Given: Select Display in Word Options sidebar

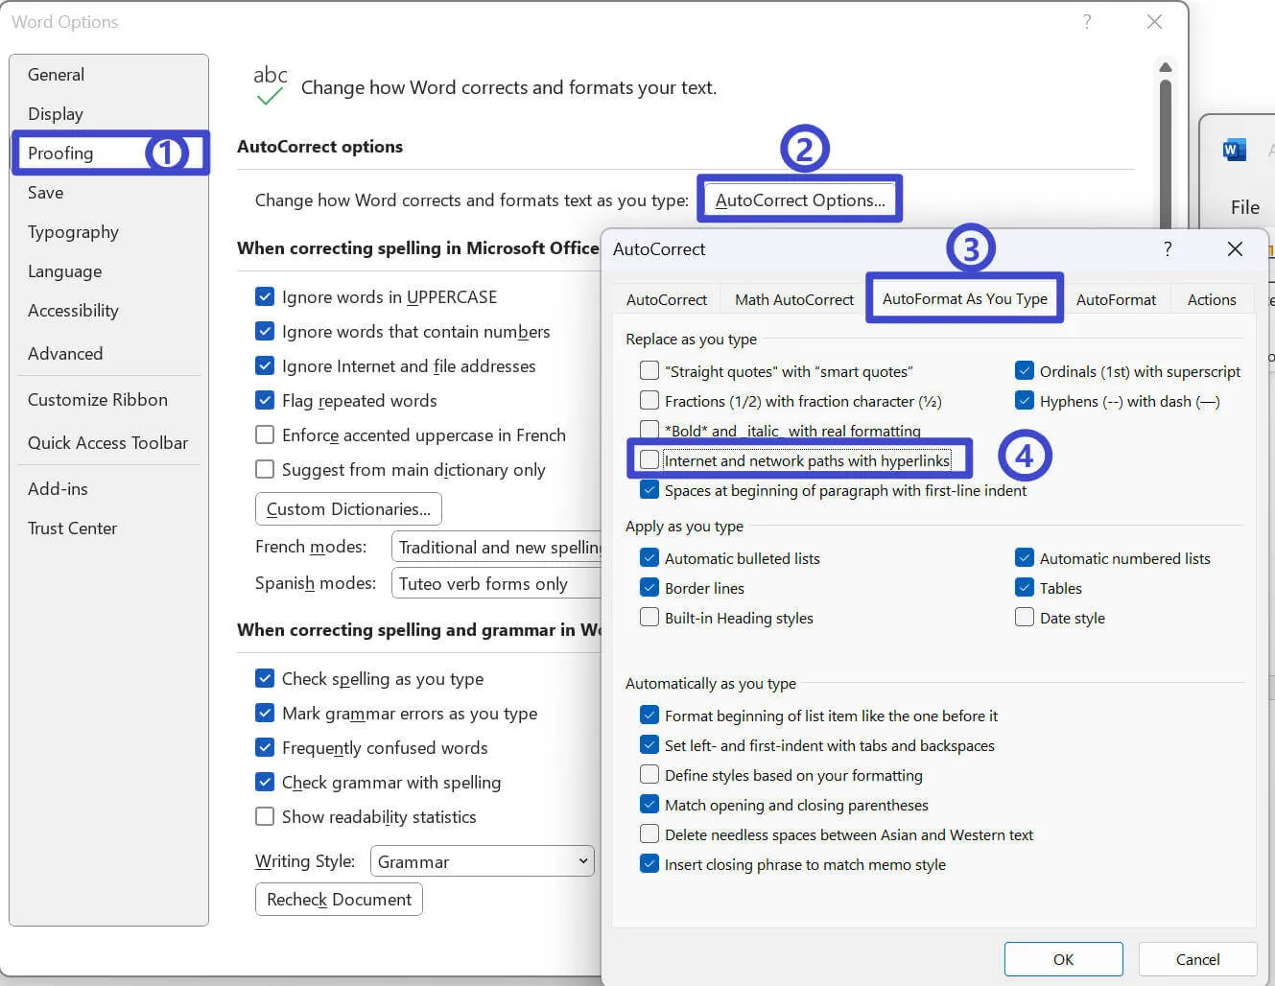Looking at the screenshot, I should coord(109,113).
